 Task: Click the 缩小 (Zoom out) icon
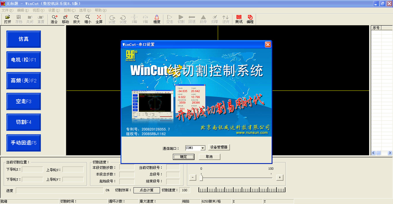coord(88,19)
